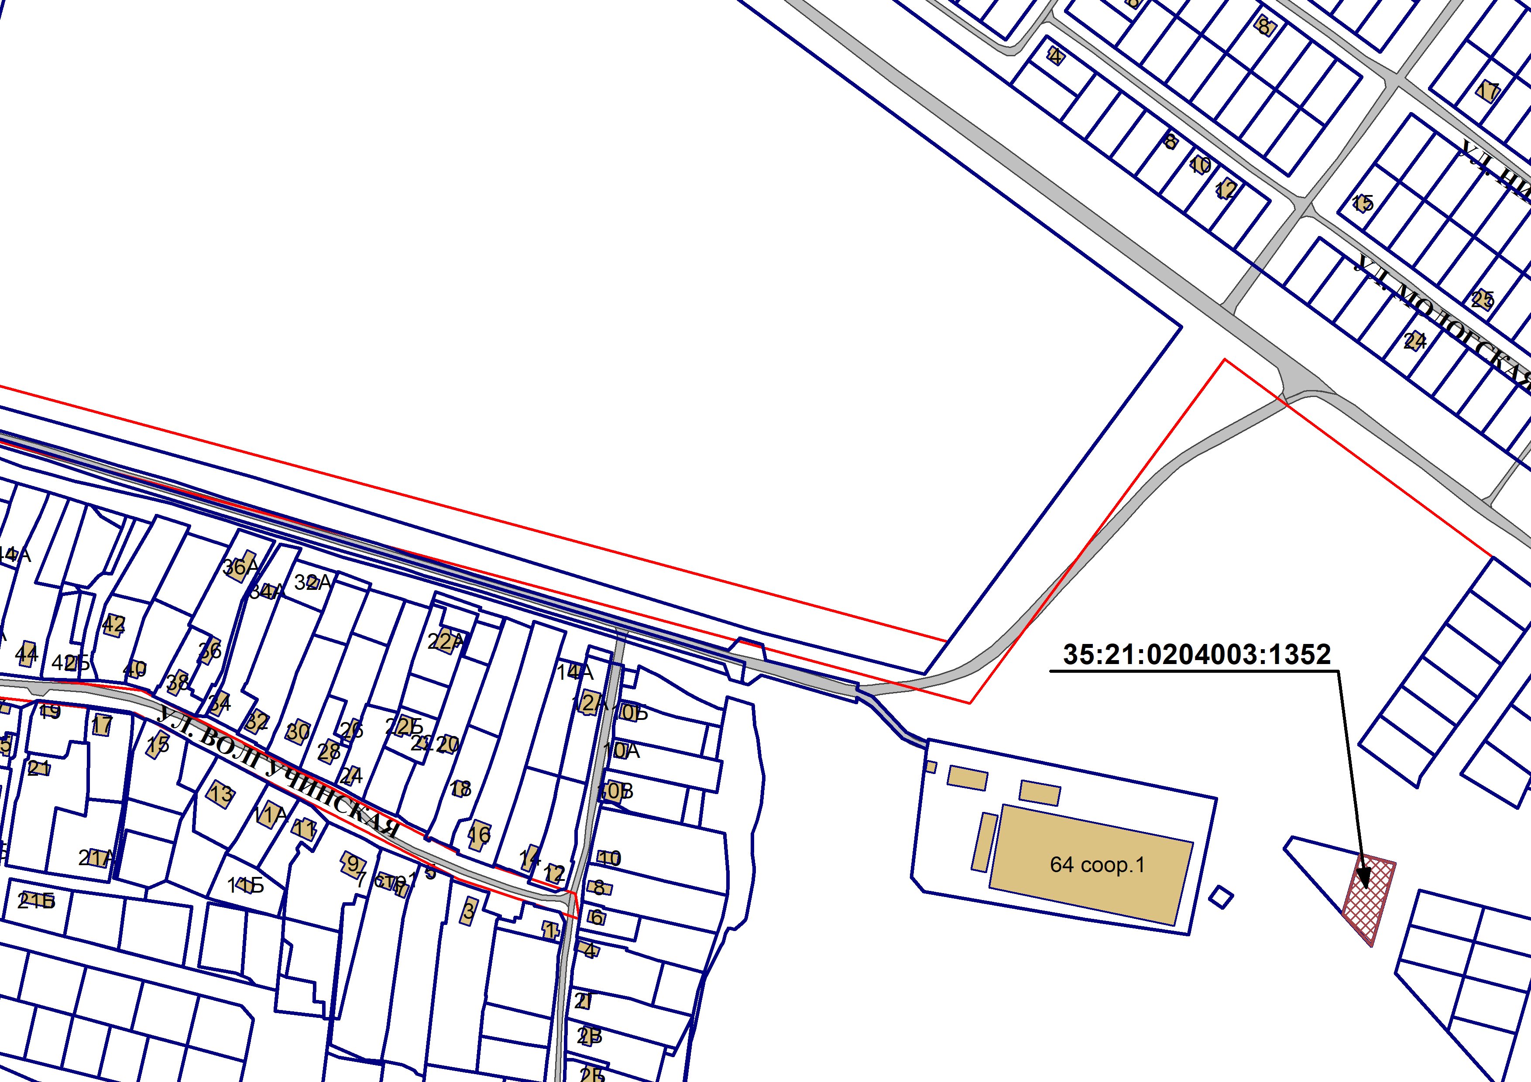
Task: Select house number 36А
Action: click(x=241, y=567)
